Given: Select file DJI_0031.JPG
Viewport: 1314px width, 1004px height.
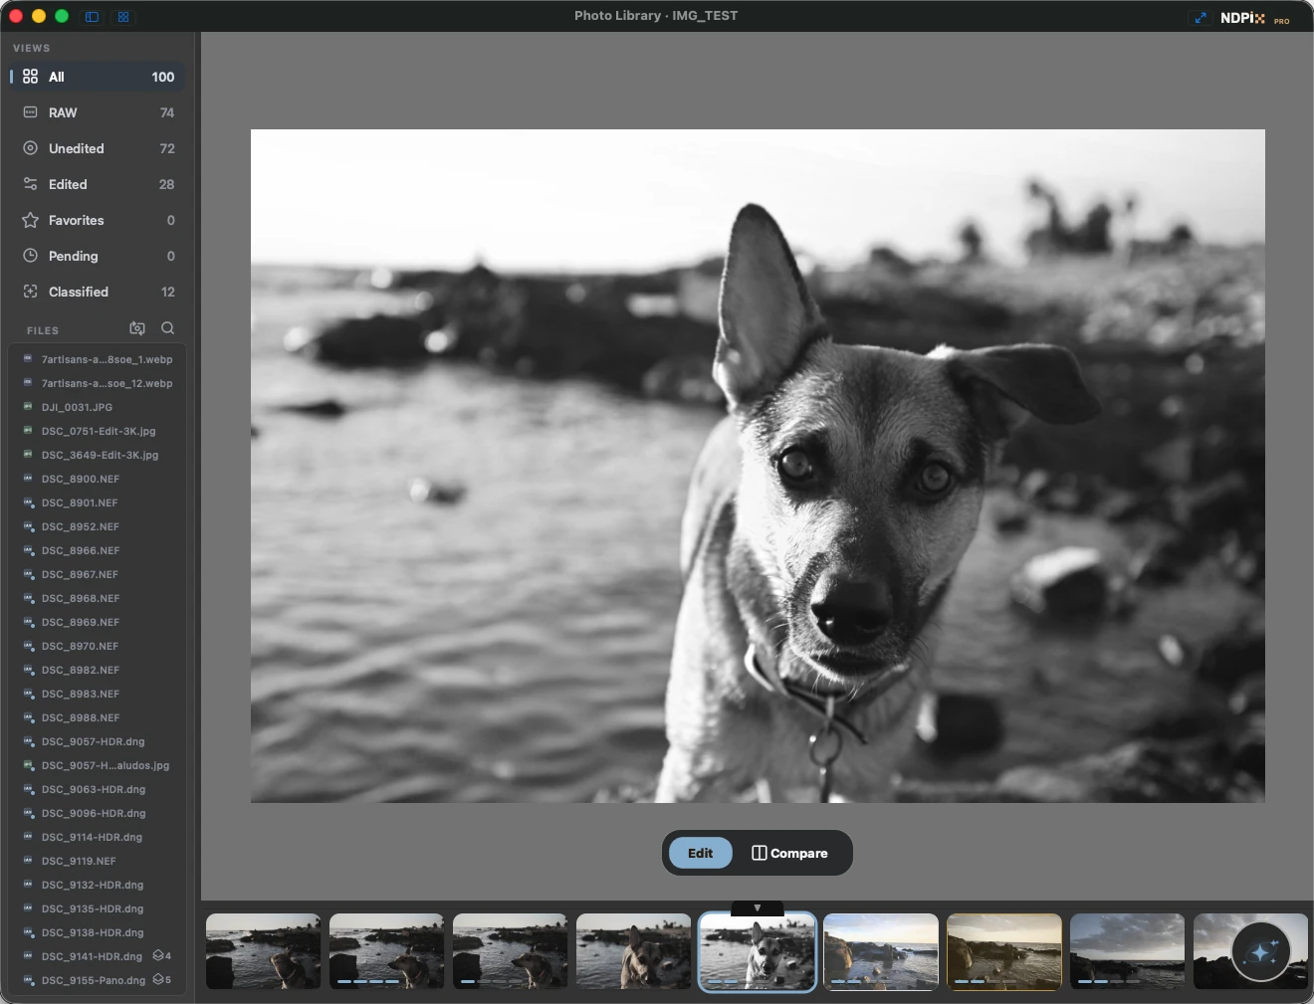Looking at the screenshot, I should 97,407.
